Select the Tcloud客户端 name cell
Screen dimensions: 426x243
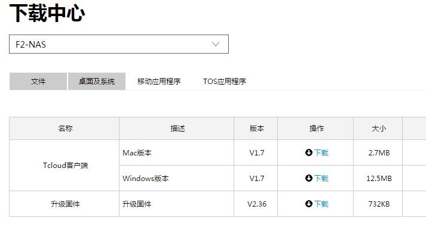tap(65, 166)
